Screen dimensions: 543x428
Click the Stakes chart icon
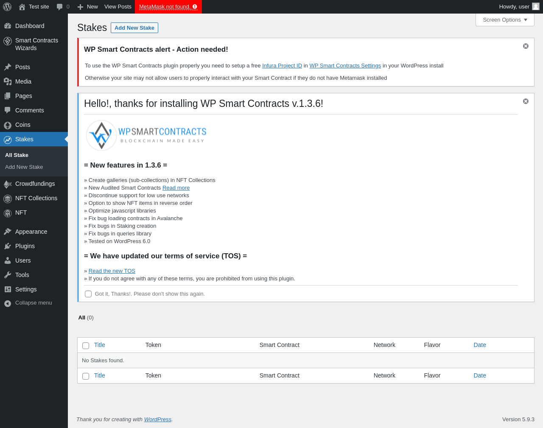coord(8,140)
